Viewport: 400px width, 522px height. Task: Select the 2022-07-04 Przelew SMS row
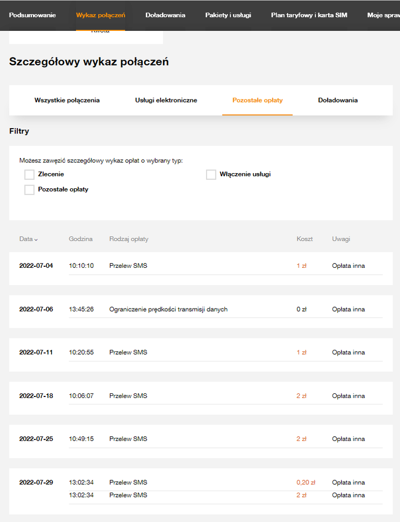pyautogui.click(x=128, y=266)
